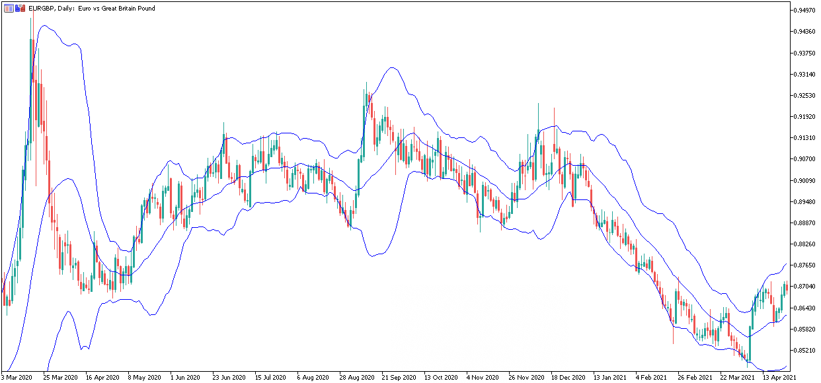This screenshot has height=383, width=821.
Task: Click the 4 Feb 2021 date label
Action: [650, 378]
